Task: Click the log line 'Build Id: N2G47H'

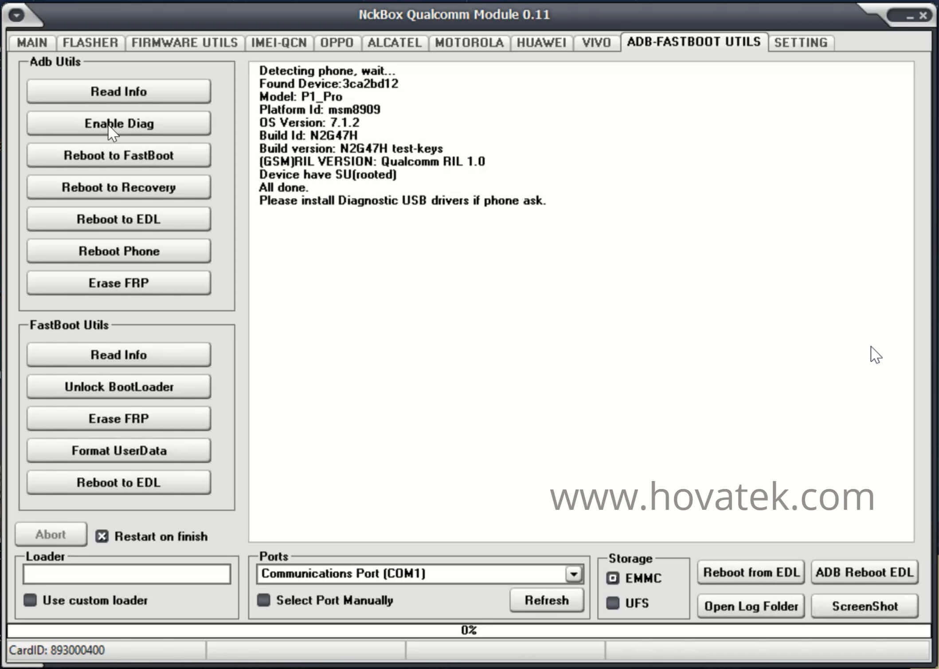Action: [308, 136]
